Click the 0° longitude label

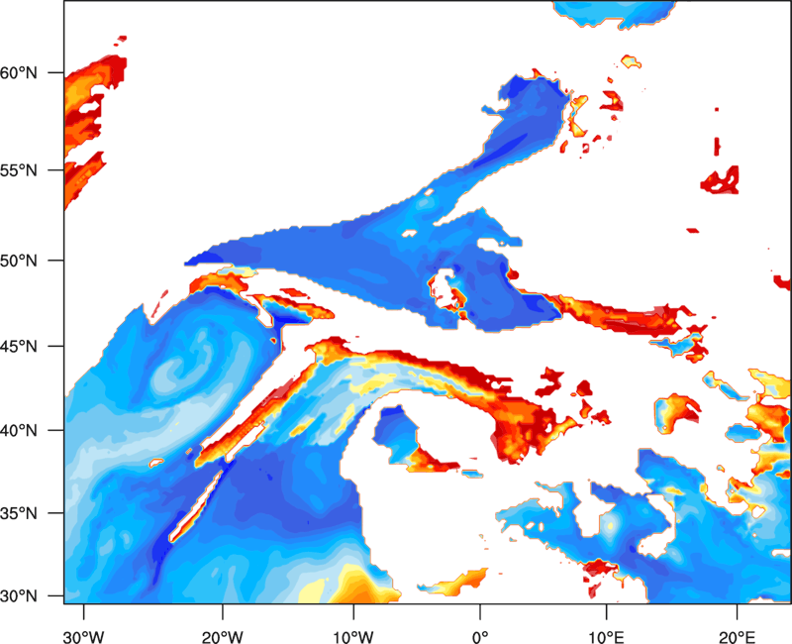480,637
